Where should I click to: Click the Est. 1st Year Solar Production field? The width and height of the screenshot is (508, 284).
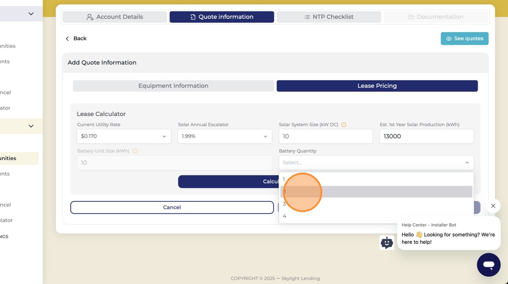click(x=427, y=136)
